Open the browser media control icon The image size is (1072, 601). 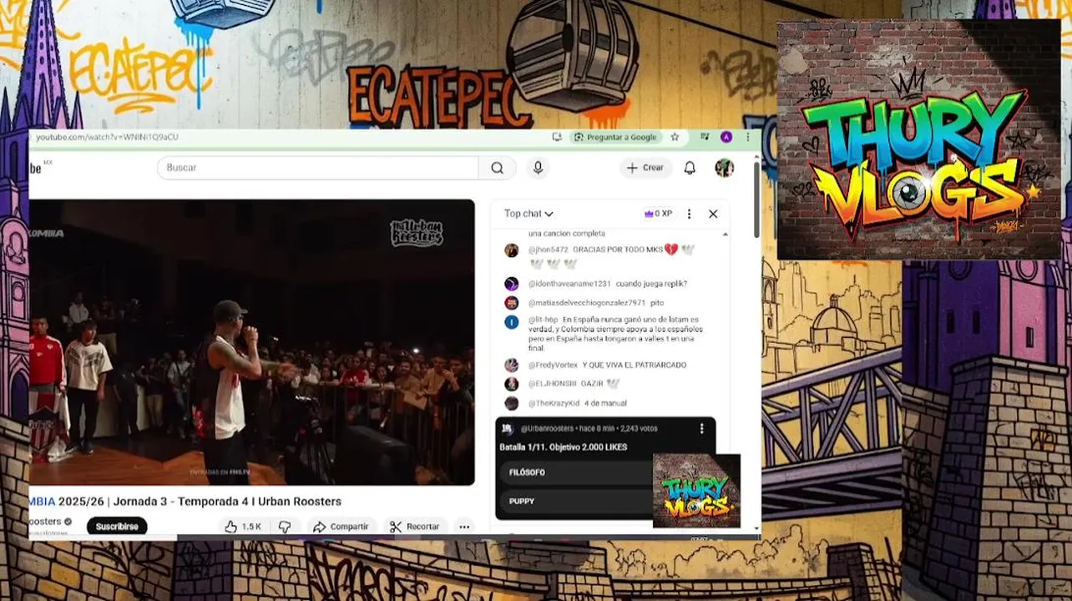(705, 137)
